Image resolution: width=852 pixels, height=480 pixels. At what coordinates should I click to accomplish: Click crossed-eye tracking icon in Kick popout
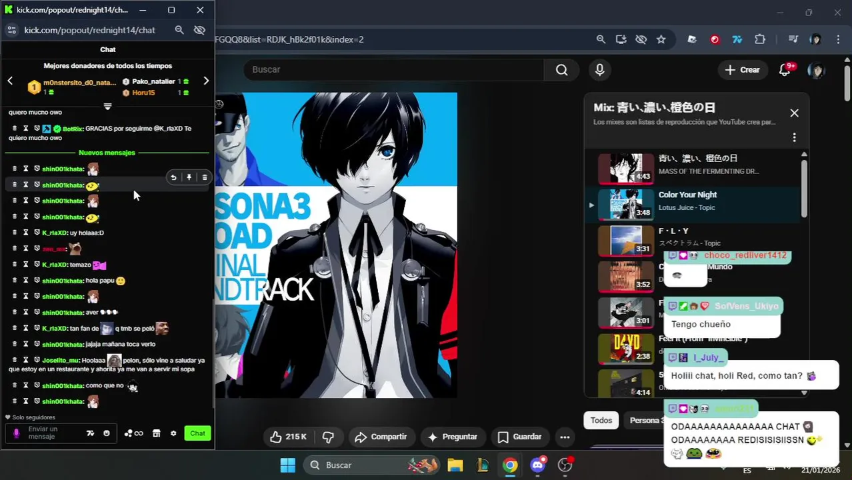[199, 30]
